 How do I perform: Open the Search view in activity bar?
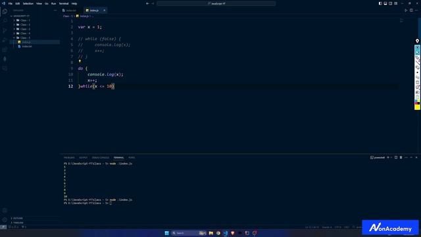(5, 21)
